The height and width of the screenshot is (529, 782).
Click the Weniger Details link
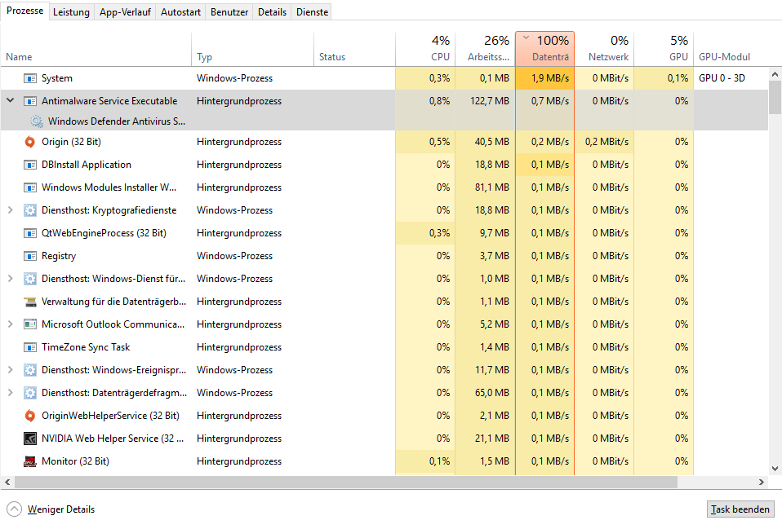(x=61, y=509)
